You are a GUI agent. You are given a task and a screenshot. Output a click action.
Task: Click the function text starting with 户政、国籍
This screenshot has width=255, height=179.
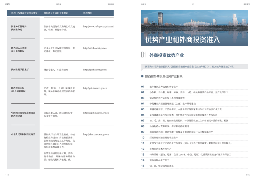[59, 91]
